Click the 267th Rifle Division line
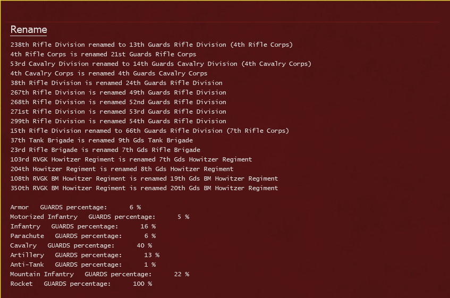 click(x=118, y=92)
